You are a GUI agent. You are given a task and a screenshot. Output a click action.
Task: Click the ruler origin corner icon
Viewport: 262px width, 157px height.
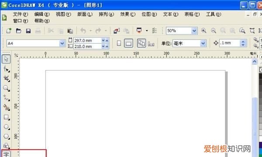coord(16,55)
